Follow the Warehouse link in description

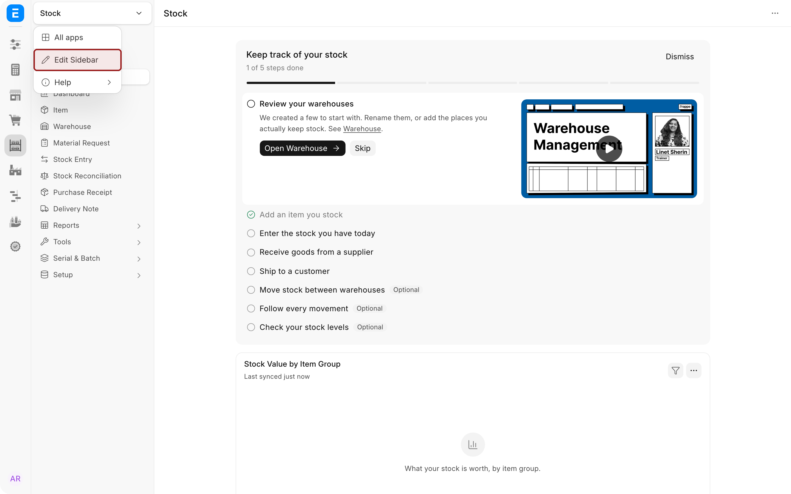tap(362, 129)
